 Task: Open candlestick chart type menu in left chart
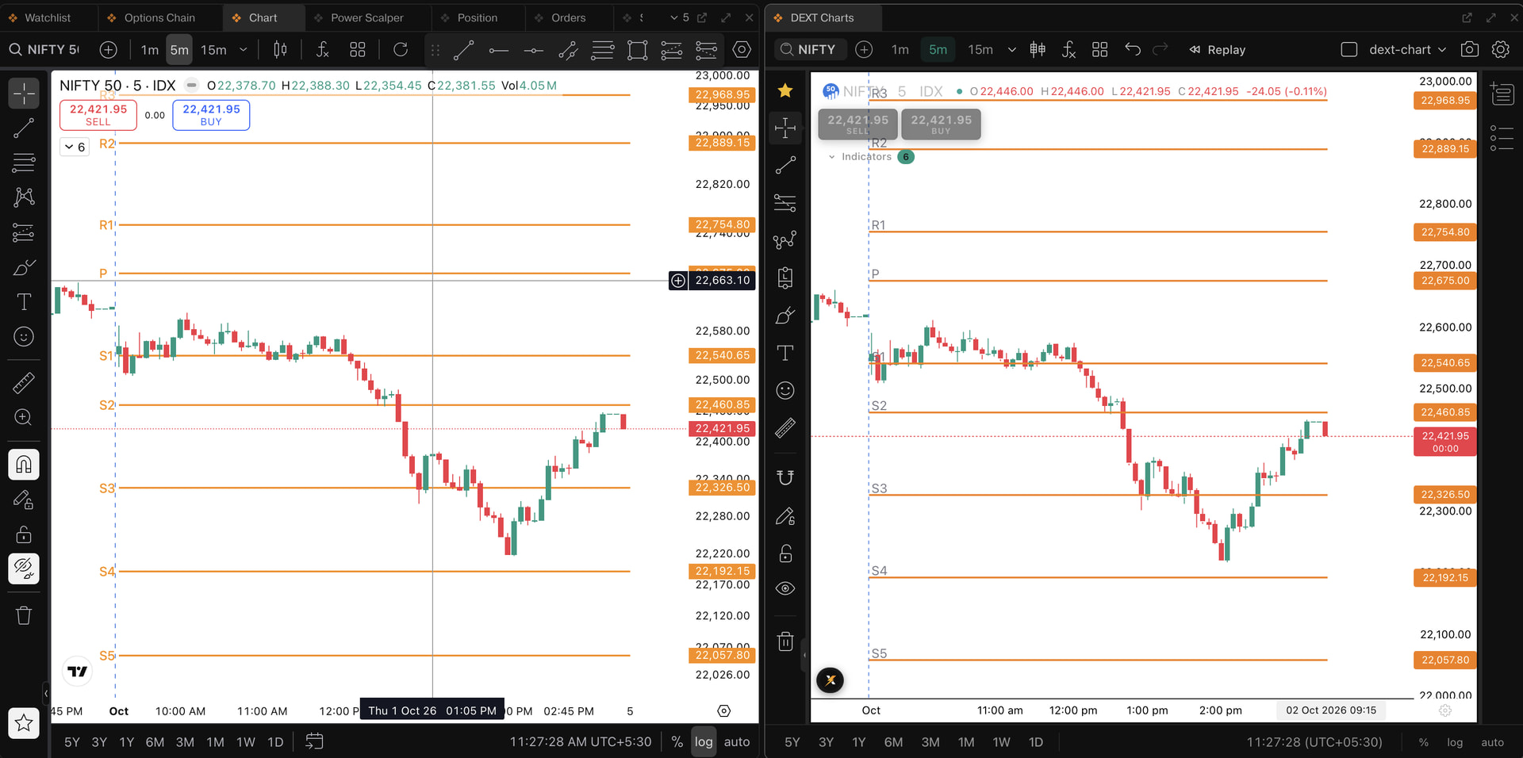click(x=280, y=50)
